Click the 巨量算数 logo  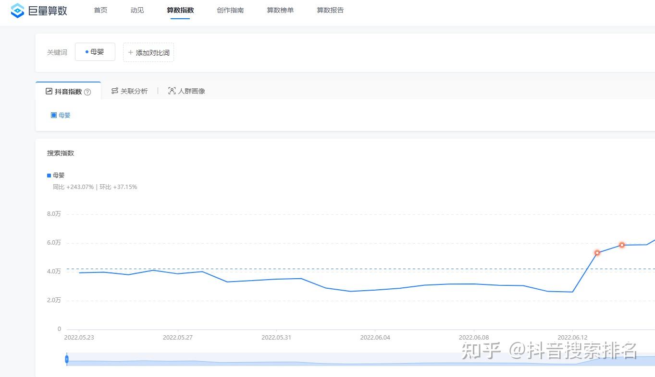pyautogui.click(x=39, y=10)
